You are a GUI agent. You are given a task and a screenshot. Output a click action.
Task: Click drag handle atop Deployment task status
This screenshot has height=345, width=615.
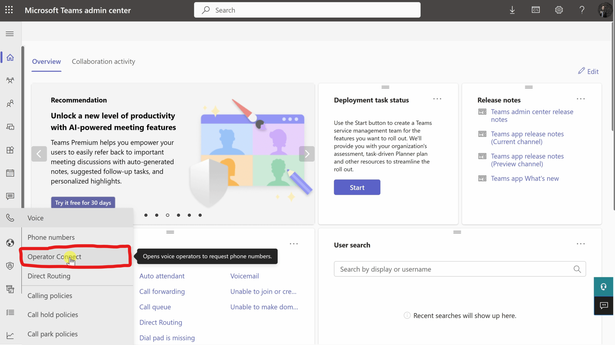point(385,87)
